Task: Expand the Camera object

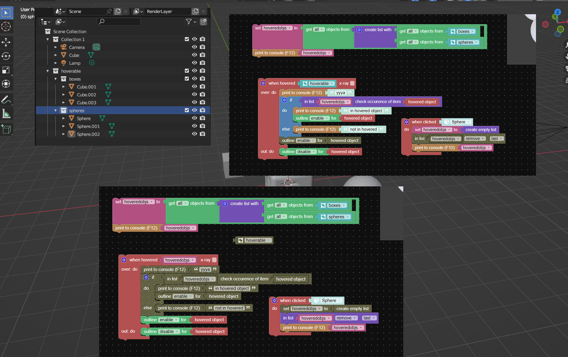Action: [x=56, y=47]
